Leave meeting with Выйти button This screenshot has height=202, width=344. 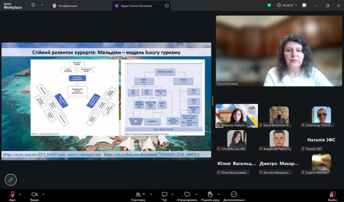coord(332,195)
